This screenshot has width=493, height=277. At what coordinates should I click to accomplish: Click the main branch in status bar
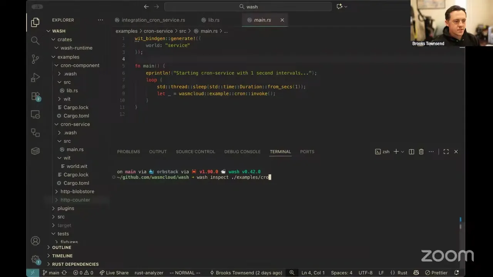[51, 272]
